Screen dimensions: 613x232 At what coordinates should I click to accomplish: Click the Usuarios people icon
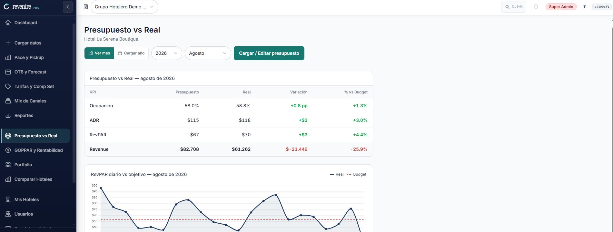[8, 214]
